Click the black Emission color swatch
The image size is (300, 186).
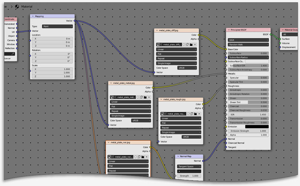(257, 127)
